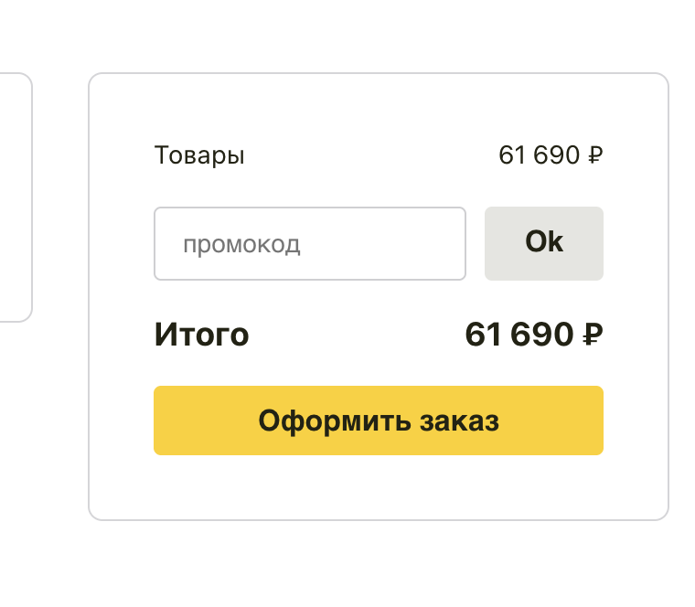Click the промокод placeholder text

coord(241,245)
